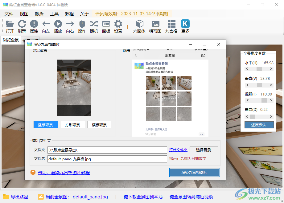The height and width of the screenshot is (203, 284).
Task: Click the orange help question mark icon
Action: pyautogui.click(x=33, y=172)
